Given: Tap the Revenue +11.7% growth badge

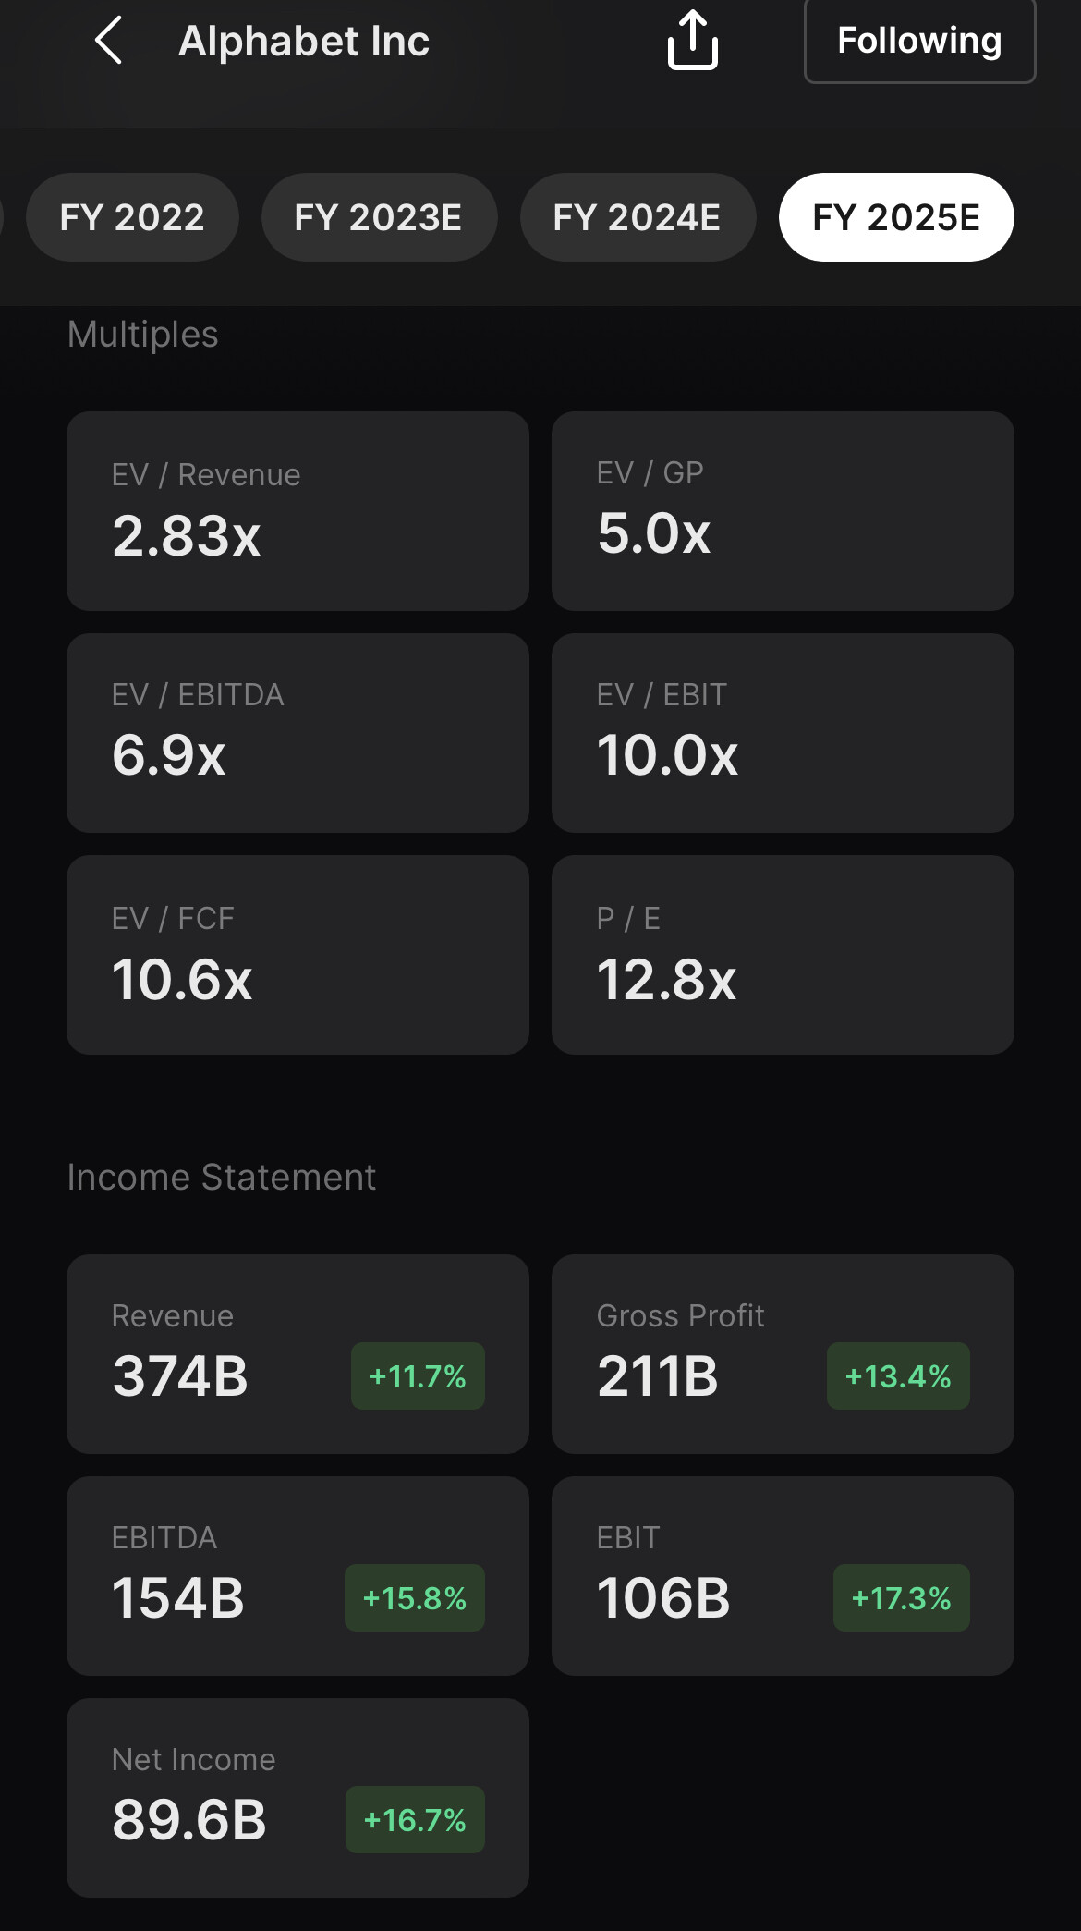Looking at the screenshot, I should [418, 1376].
